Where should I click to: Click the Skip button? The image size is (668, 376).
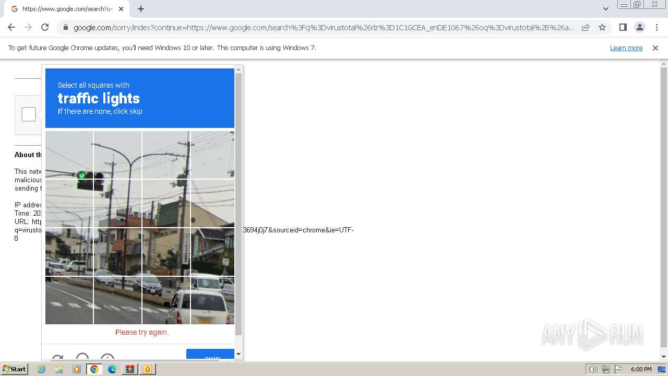[x=210, y=355]
